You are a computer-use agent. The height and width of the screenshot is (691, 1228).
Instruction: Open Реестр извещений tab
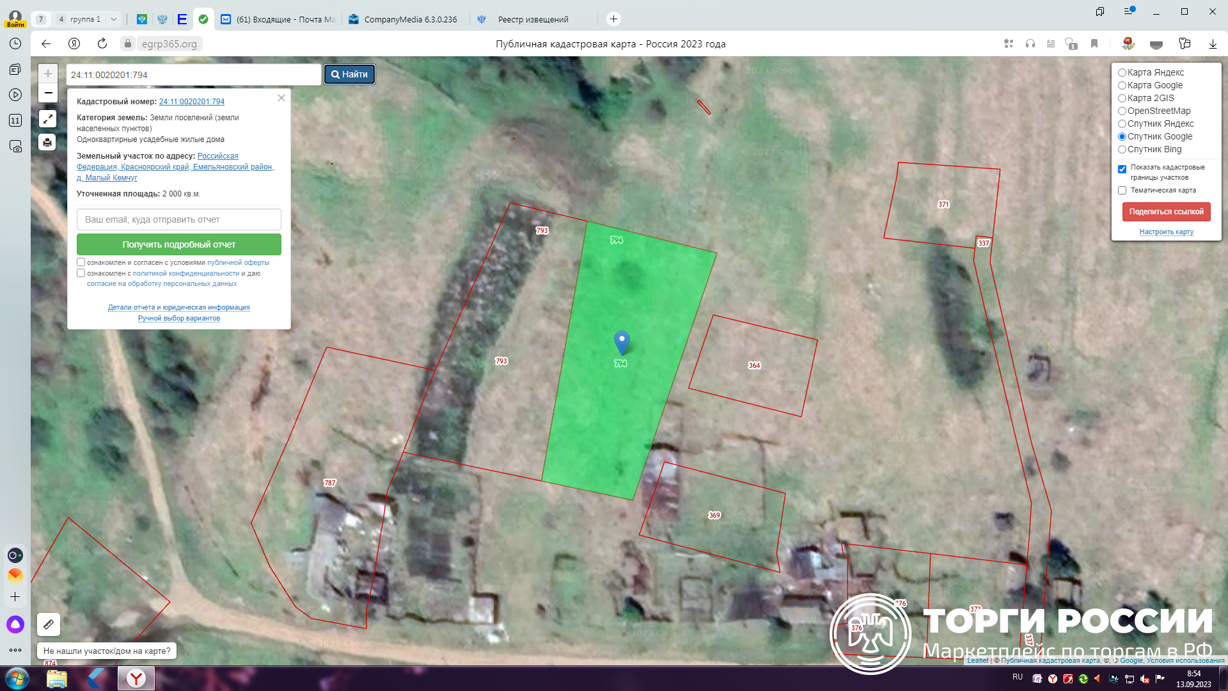[x=532, y=19]
